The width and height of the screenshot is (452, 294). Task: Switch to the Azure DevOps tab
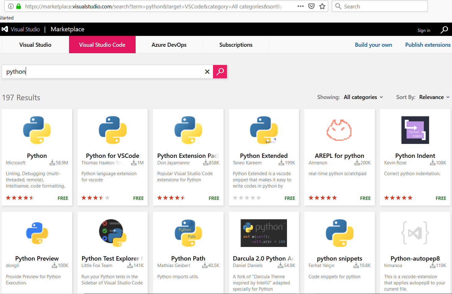169,45
